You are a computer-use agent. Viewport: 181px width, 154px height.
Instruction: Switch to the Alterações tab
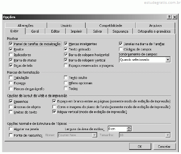click(x=26, y=25)
